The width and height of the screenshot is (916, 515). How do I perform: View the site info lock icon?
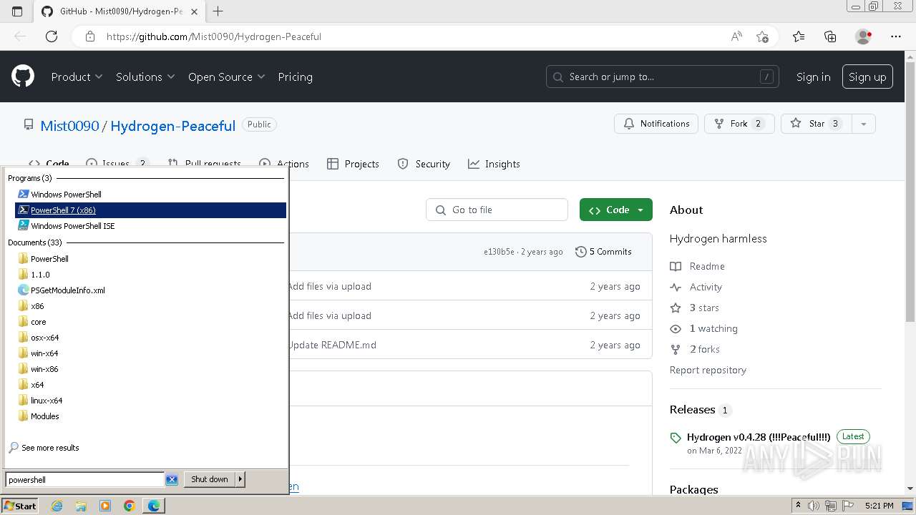click(x=90, y=36)
